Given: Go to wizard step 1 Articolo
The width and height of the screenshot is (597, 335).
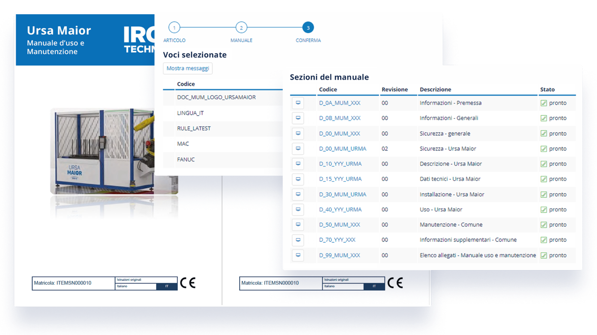Looking at the screenshot, I should tap(174, 27).
